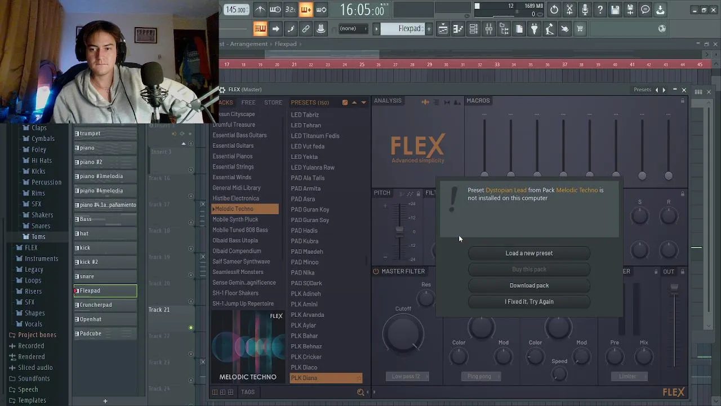The width and height of the screenshot is (721, 406).
Task: Click Load a new preset button
Action: [529, 253]
